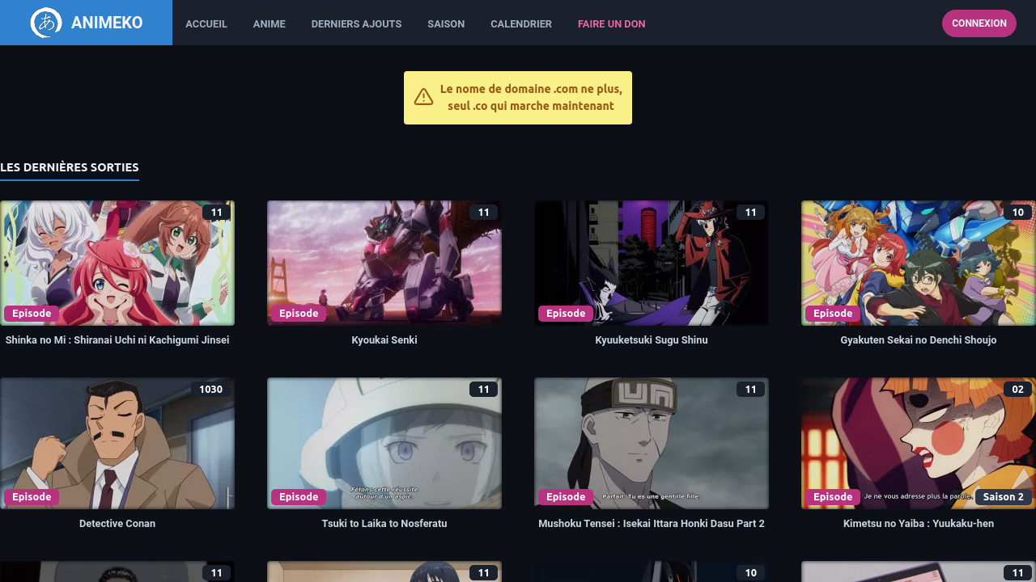Open the Kyoukai Senki thumbnail
Viewport: 1036px width, 582px height.
click(x=384, y=264)
